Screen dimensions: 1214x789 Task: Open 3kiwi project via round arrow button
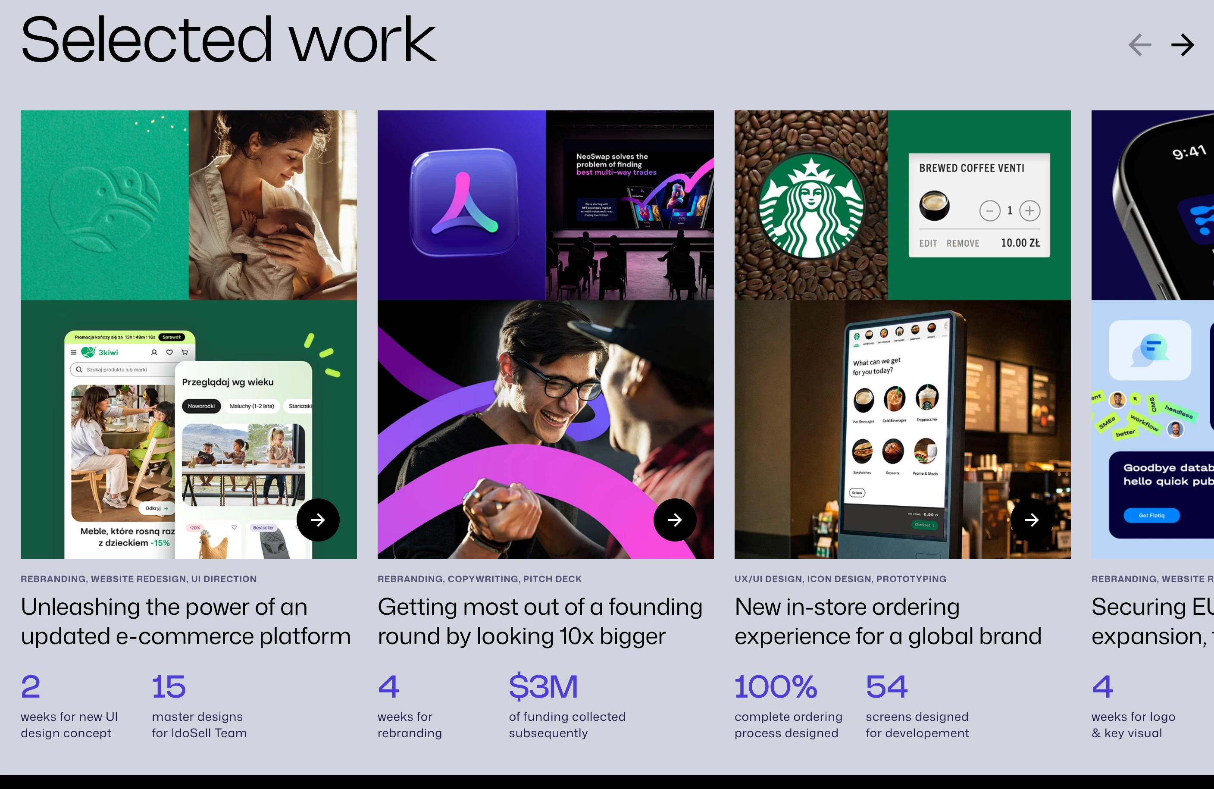pyautogui.click(x=318, y=520)
